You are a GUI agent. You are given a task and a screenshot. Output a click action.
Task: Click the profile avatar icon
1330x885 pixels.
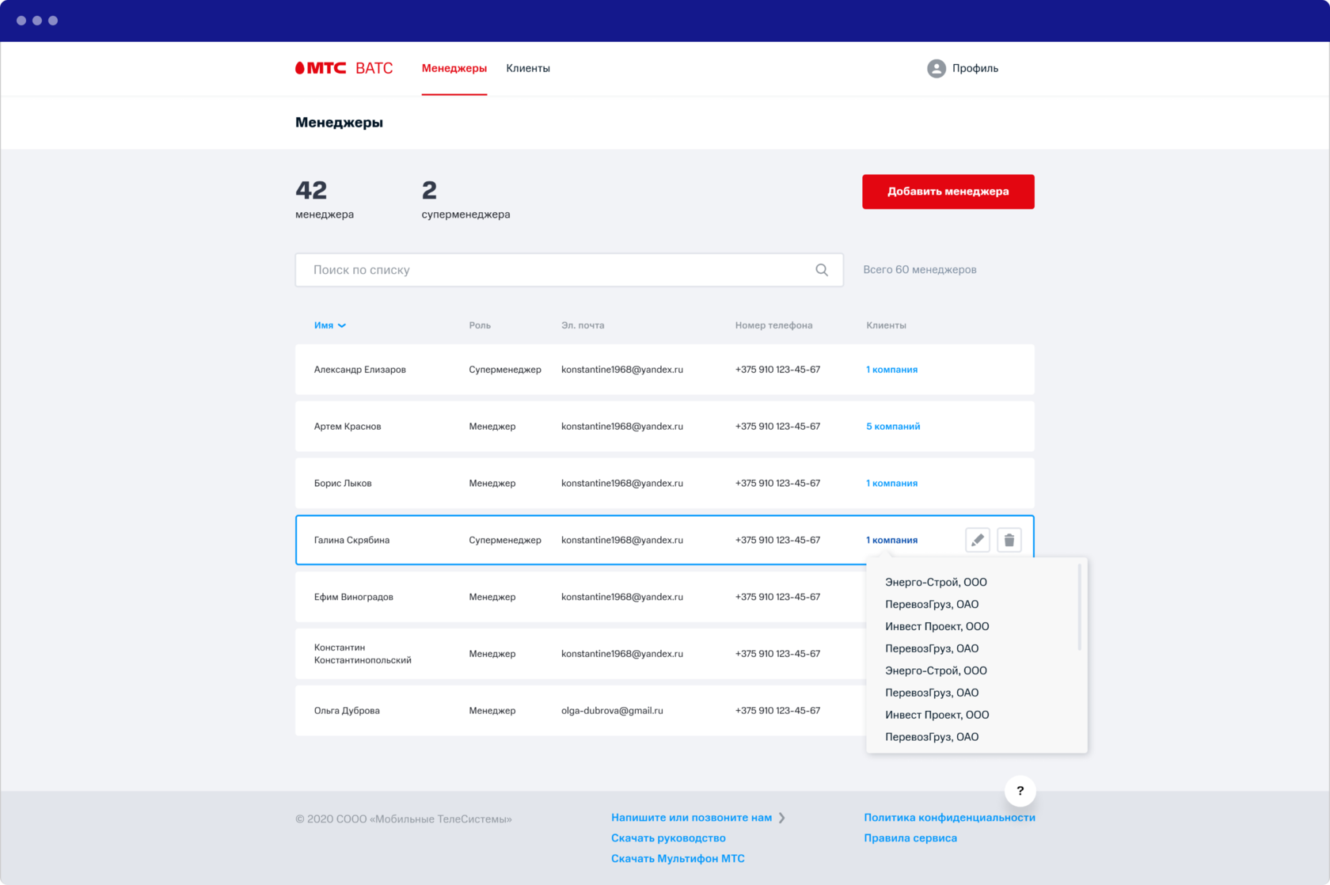[937, 68]
